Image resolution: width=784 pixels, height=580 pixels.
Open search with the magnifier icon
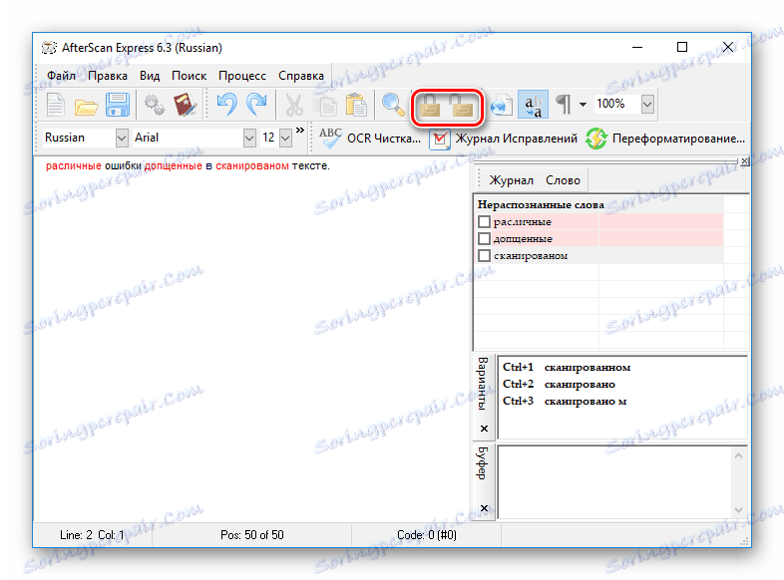click(x=393, y=105)
